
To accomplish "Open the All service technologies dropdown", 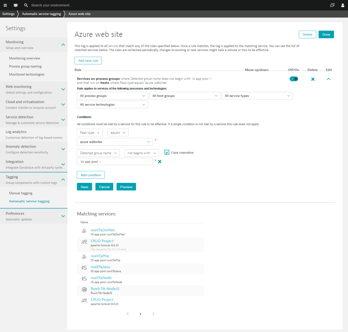I will 112,105.
